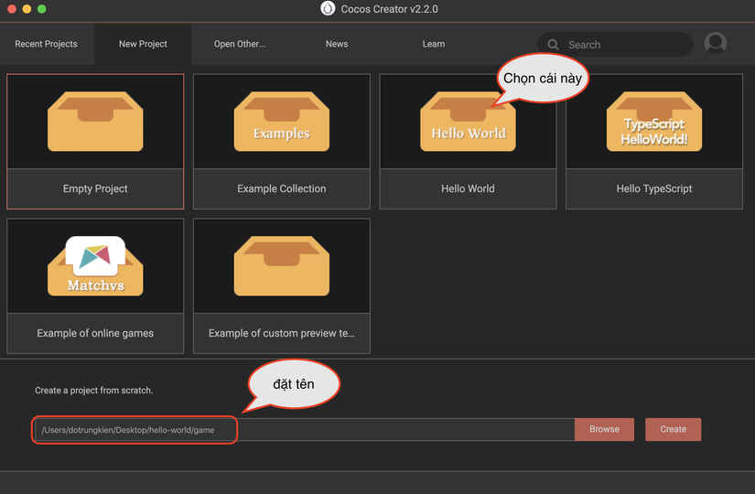Minimize window with yellow button

point(27,8)
